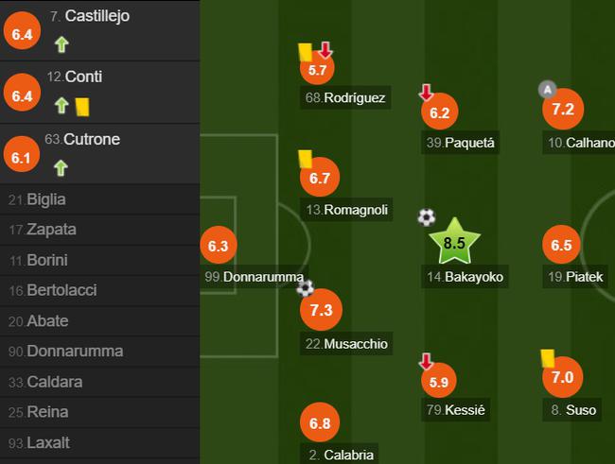Click Suso's yellow card icon
This screenshot has width=615, height=464.
coord(548,358)
